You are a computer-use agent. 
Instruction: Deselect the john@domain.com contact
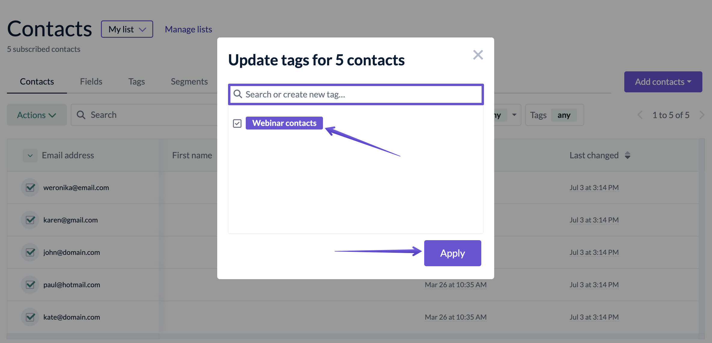(x=30, y=252)
